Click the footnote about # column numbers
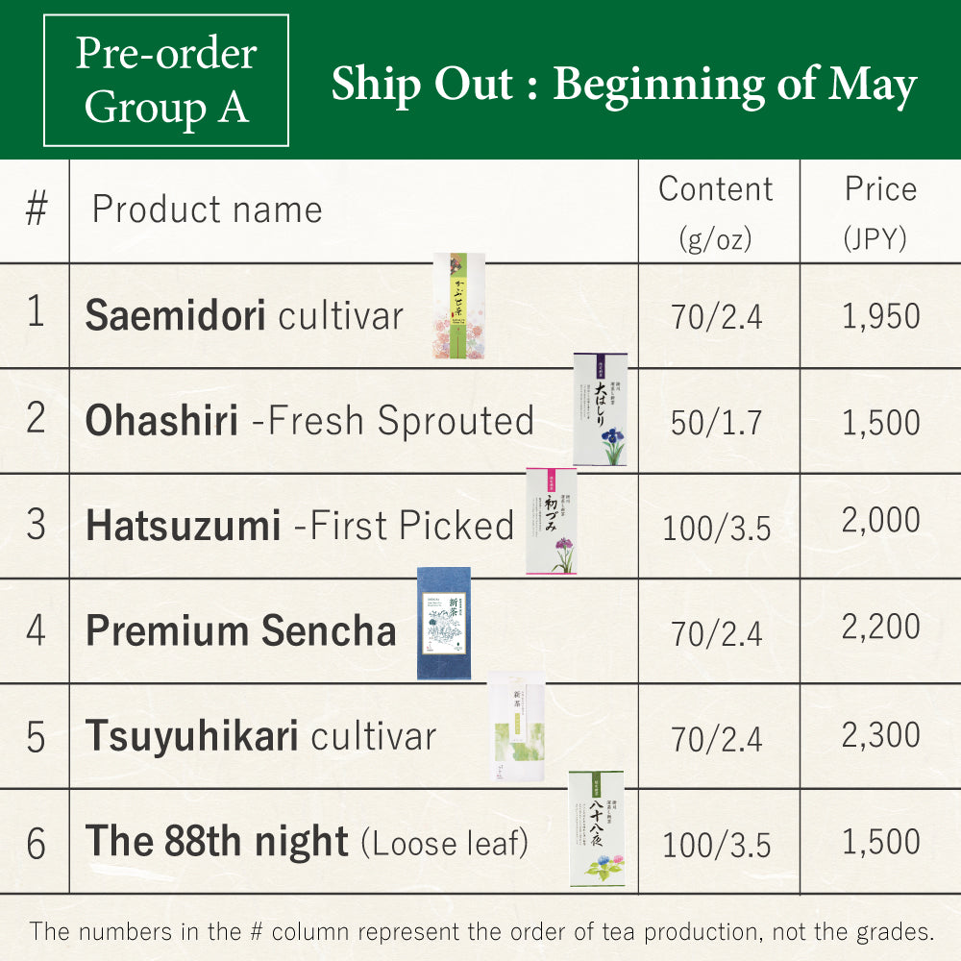961x961 pixels. coord(480,930)
